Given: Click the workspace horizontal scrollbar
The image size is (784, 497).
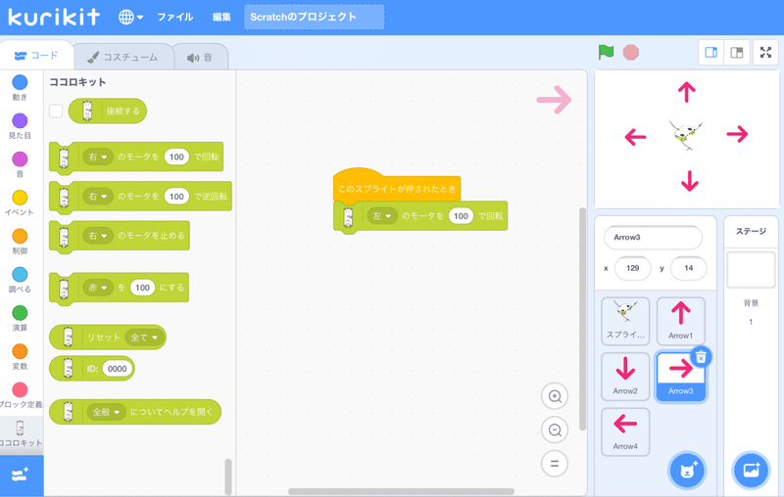Looking at the screenshot, I should point(401,491).
